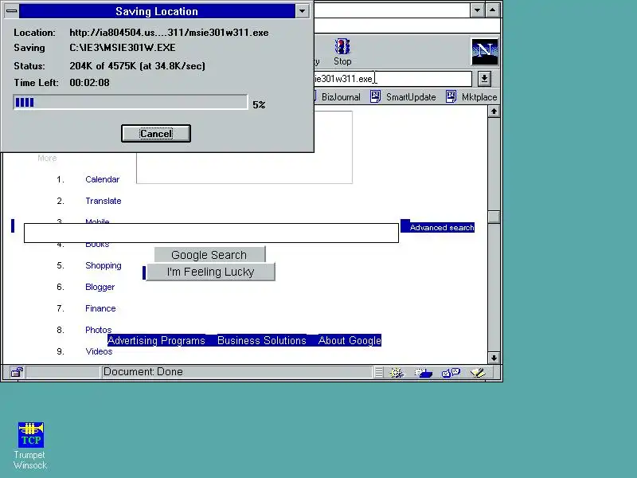
Task: Select the Trumpet Winsock desktop icon
Action: point(30,445)
